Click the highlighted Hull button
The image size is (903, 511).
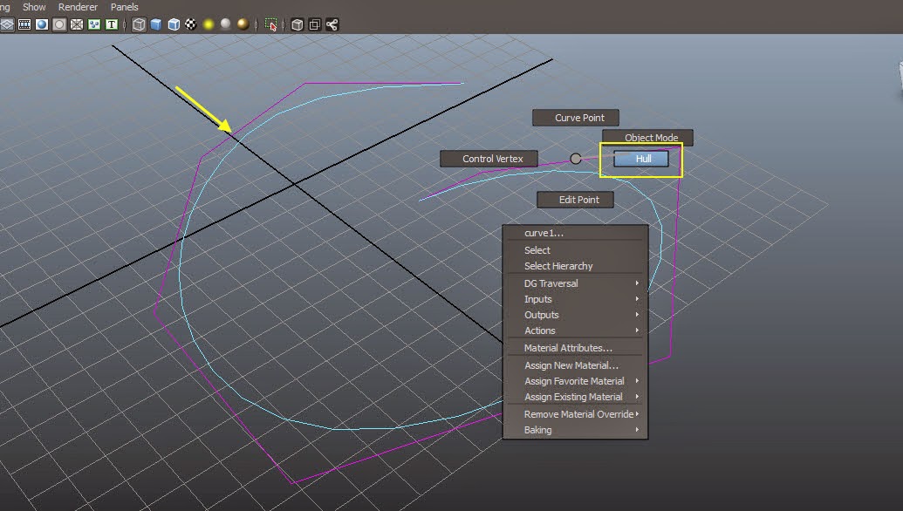tap(640, 159)
